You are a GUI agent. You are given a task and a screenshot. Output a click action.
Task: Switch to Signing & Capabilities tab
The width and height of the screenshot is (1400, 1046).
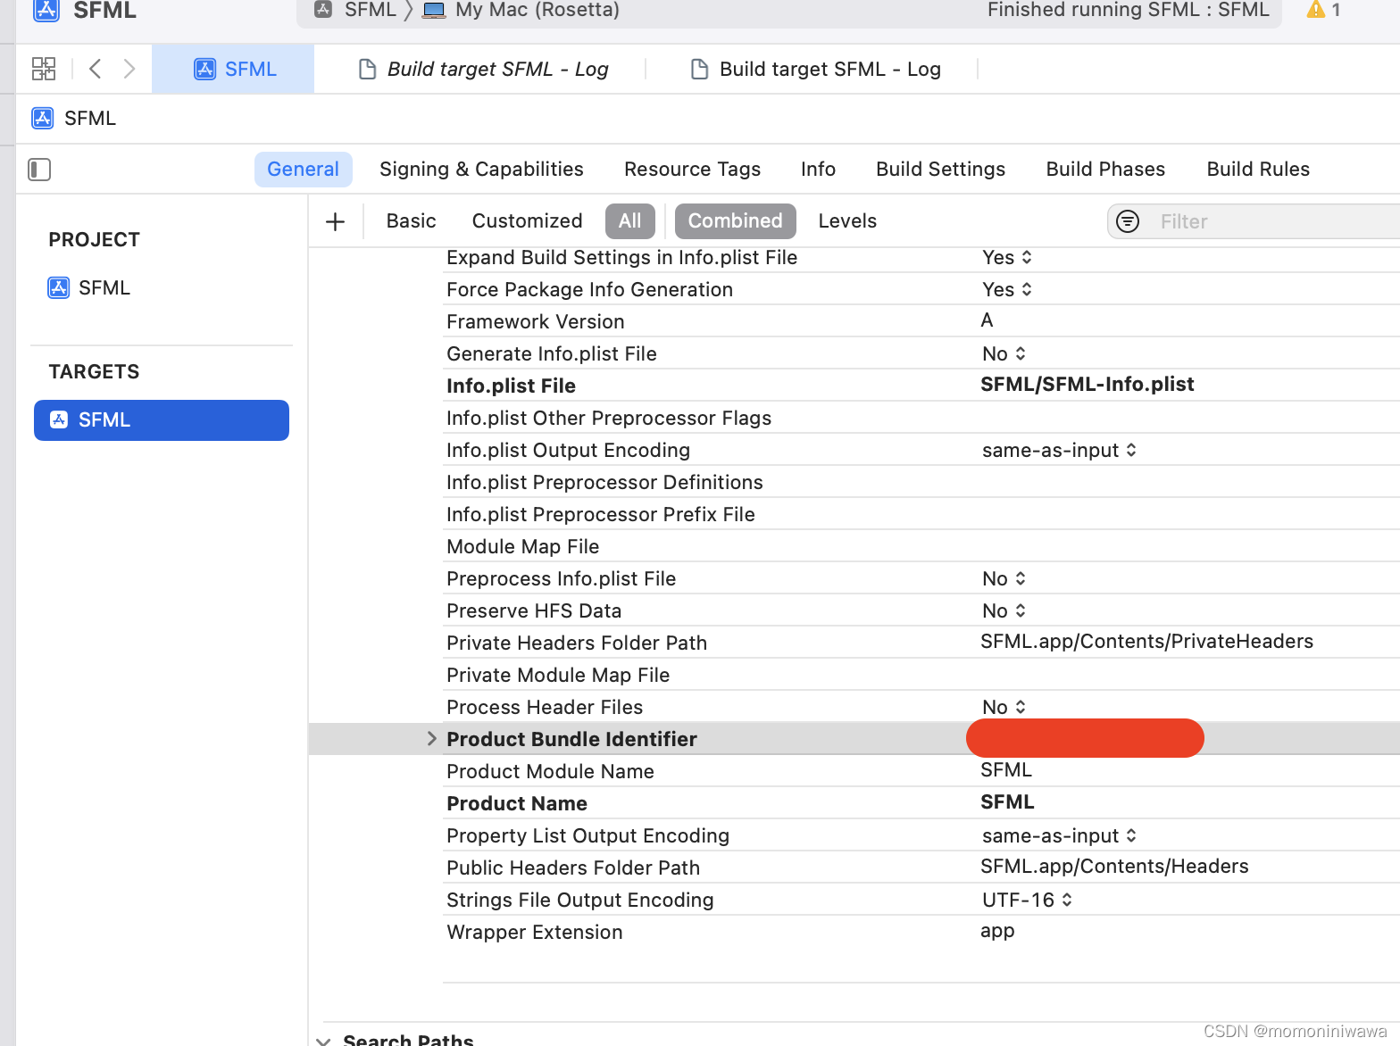[x=481, y=169]
